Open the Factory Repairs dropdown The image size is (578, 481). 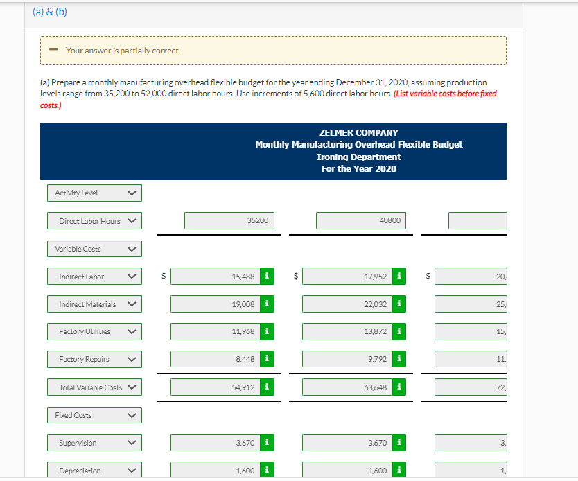click(x=94, y=359)
